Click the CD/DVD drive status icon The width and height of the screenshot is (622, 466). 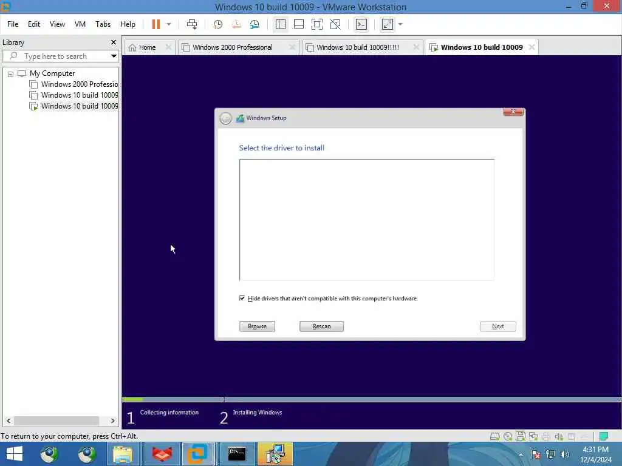(x=508, y=436)
